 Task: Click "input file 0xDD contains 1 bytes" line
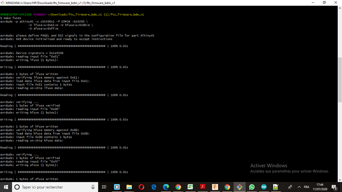(36, 137)
